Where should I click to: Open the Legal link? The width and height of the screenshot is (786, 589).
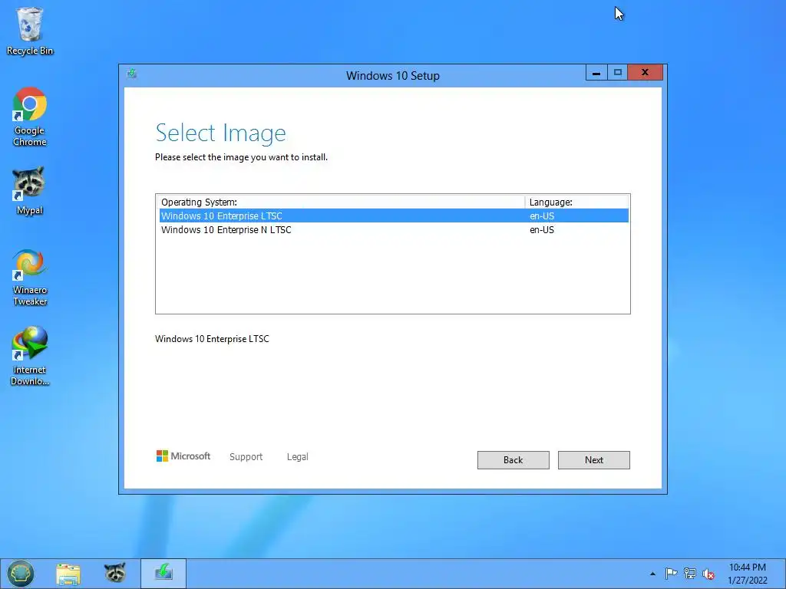click(x=297, y=457)
